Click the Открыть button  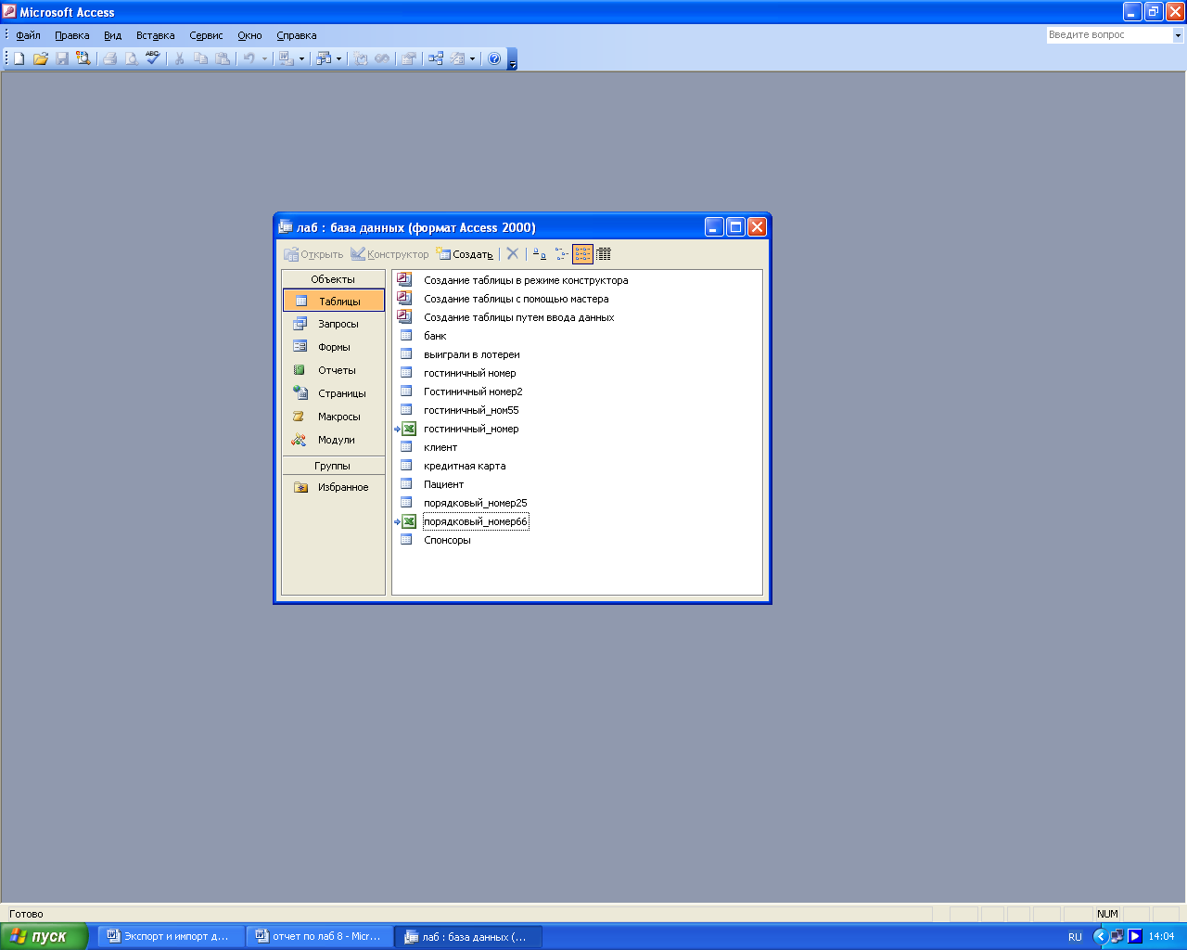313,253
